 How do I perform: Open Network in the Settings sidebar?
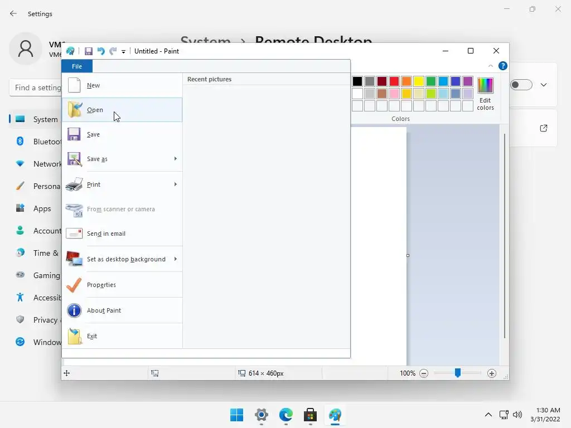35,164
